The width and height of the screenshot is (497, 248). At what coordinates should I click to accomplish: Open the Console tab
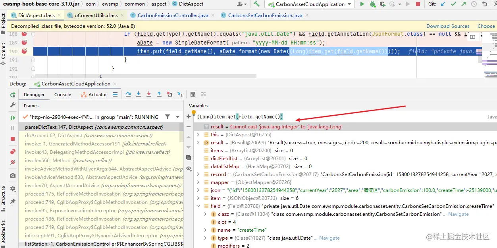click(63, 95)
